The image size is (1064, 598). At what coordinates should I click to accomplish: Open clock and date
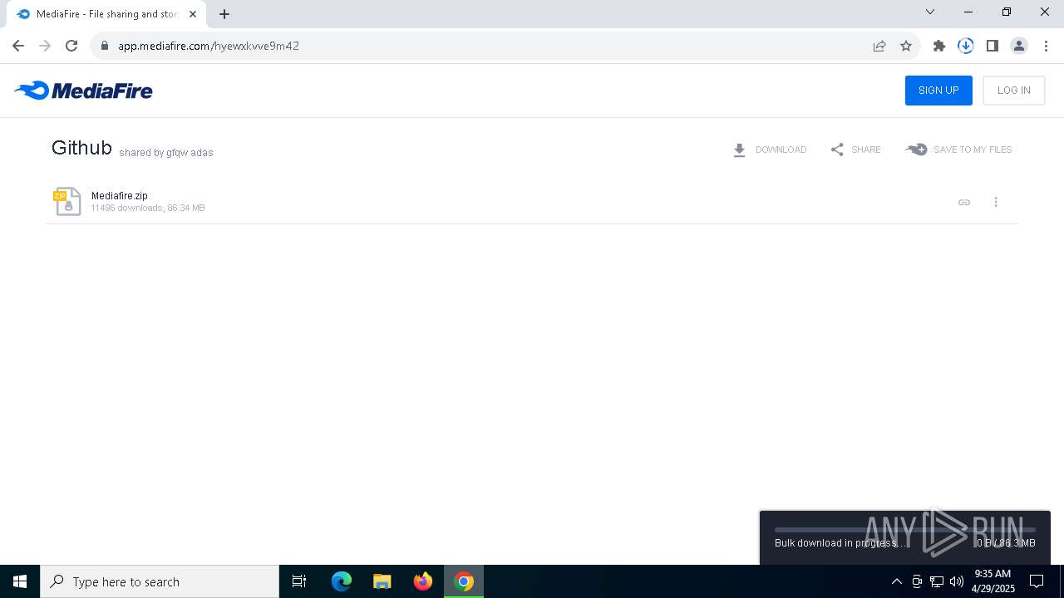[x=993, y=581]
